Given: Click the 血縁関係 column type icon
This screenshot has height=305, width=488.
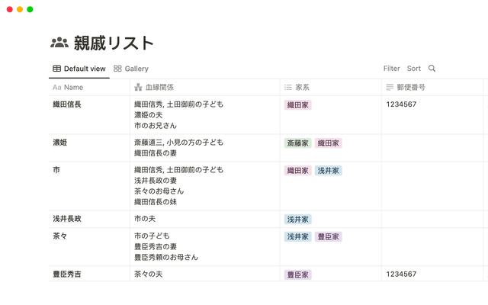Looking at the screenshot, I should click(138, 88).
